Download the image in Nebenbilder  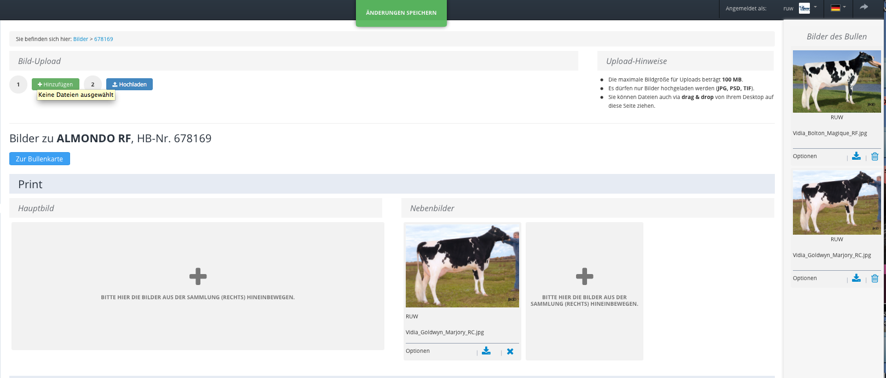(486, 351)
